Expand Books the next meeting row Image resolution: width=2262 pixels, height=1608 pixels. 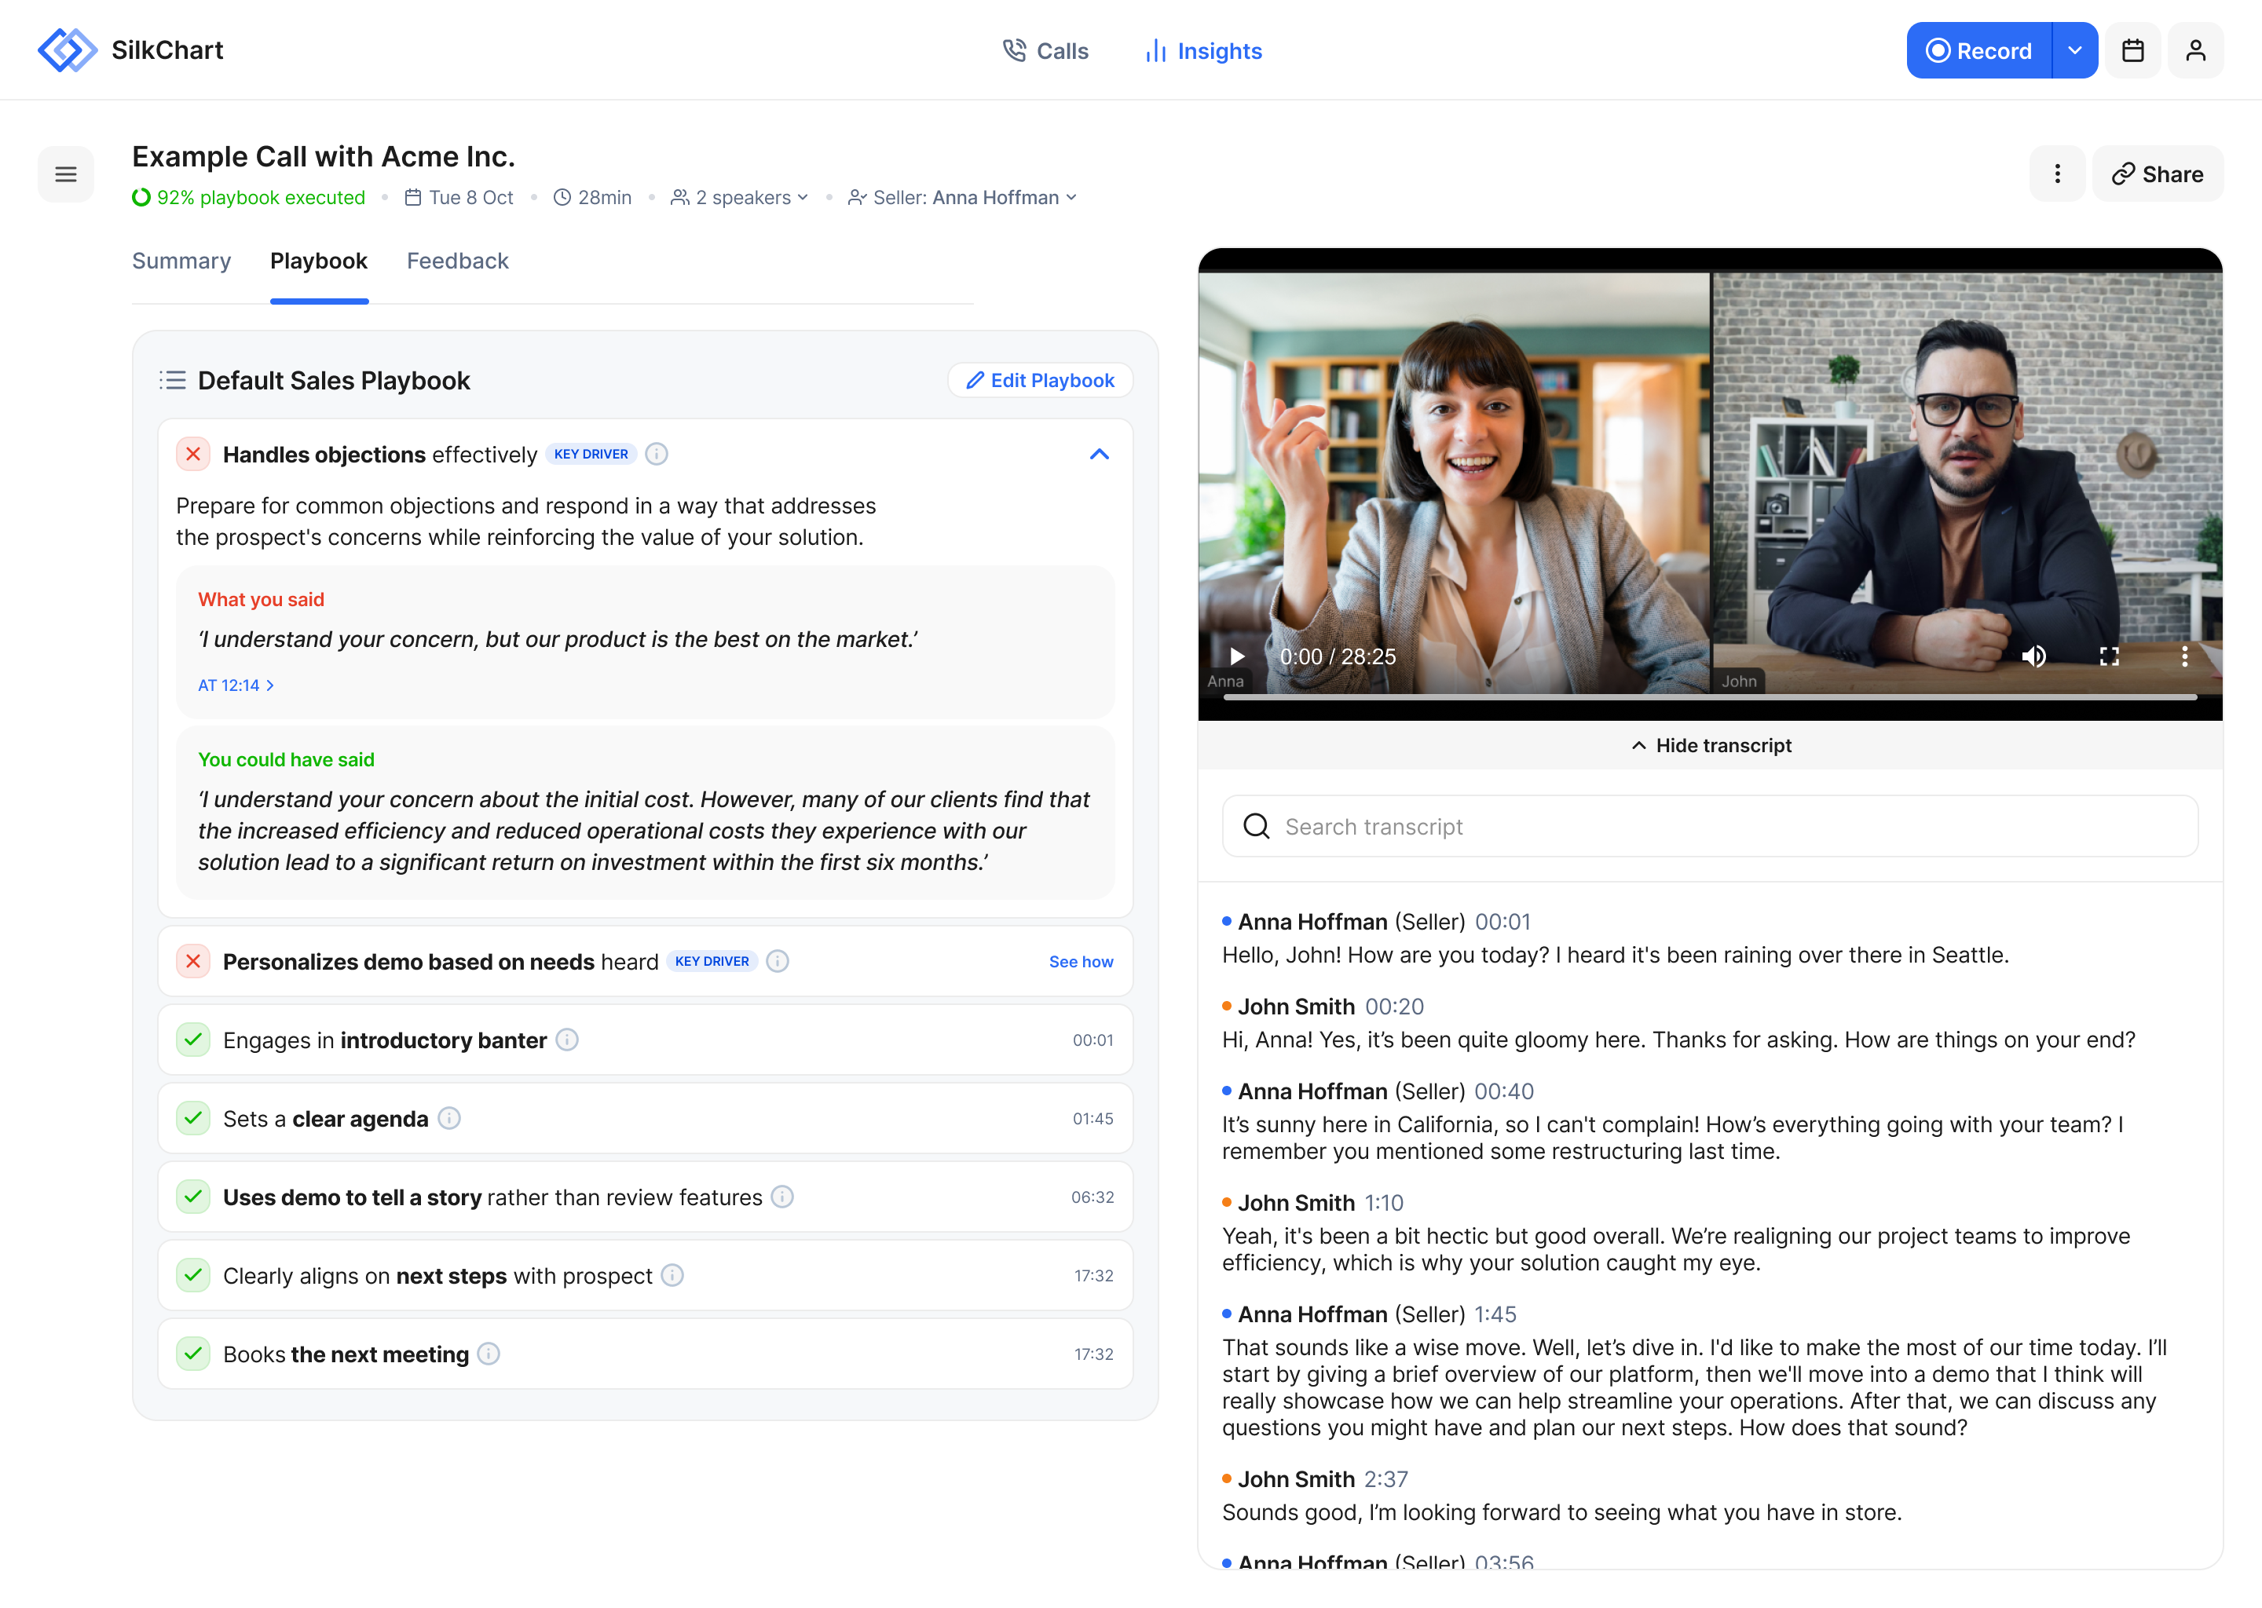645,1354
